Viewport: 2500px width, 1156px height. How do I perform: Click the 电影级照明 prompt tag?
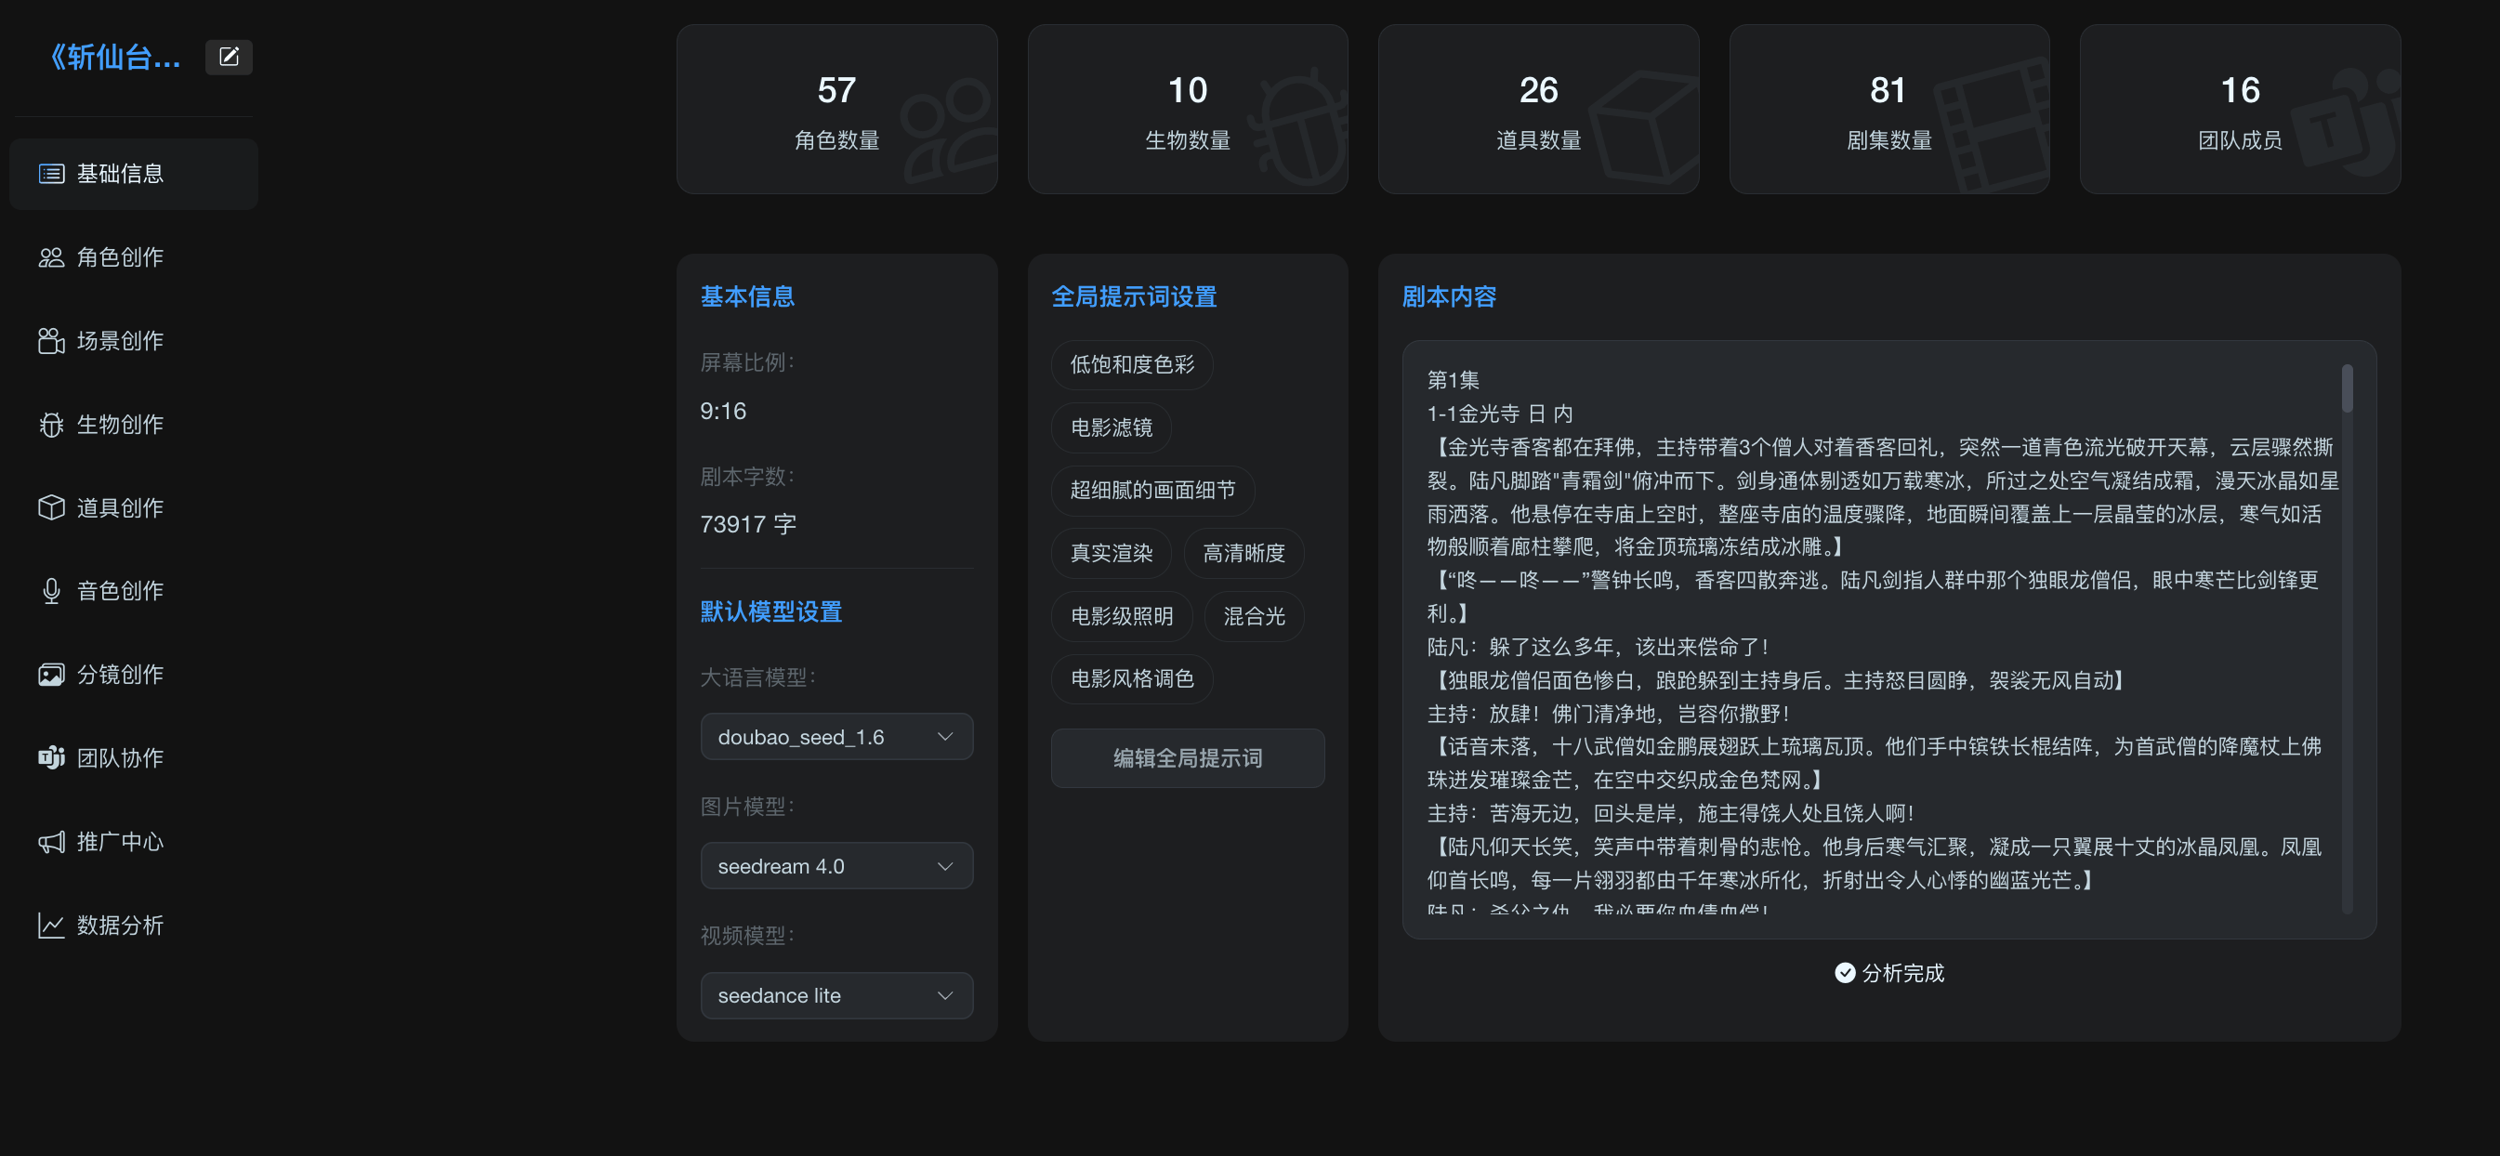pos(1121,616)
